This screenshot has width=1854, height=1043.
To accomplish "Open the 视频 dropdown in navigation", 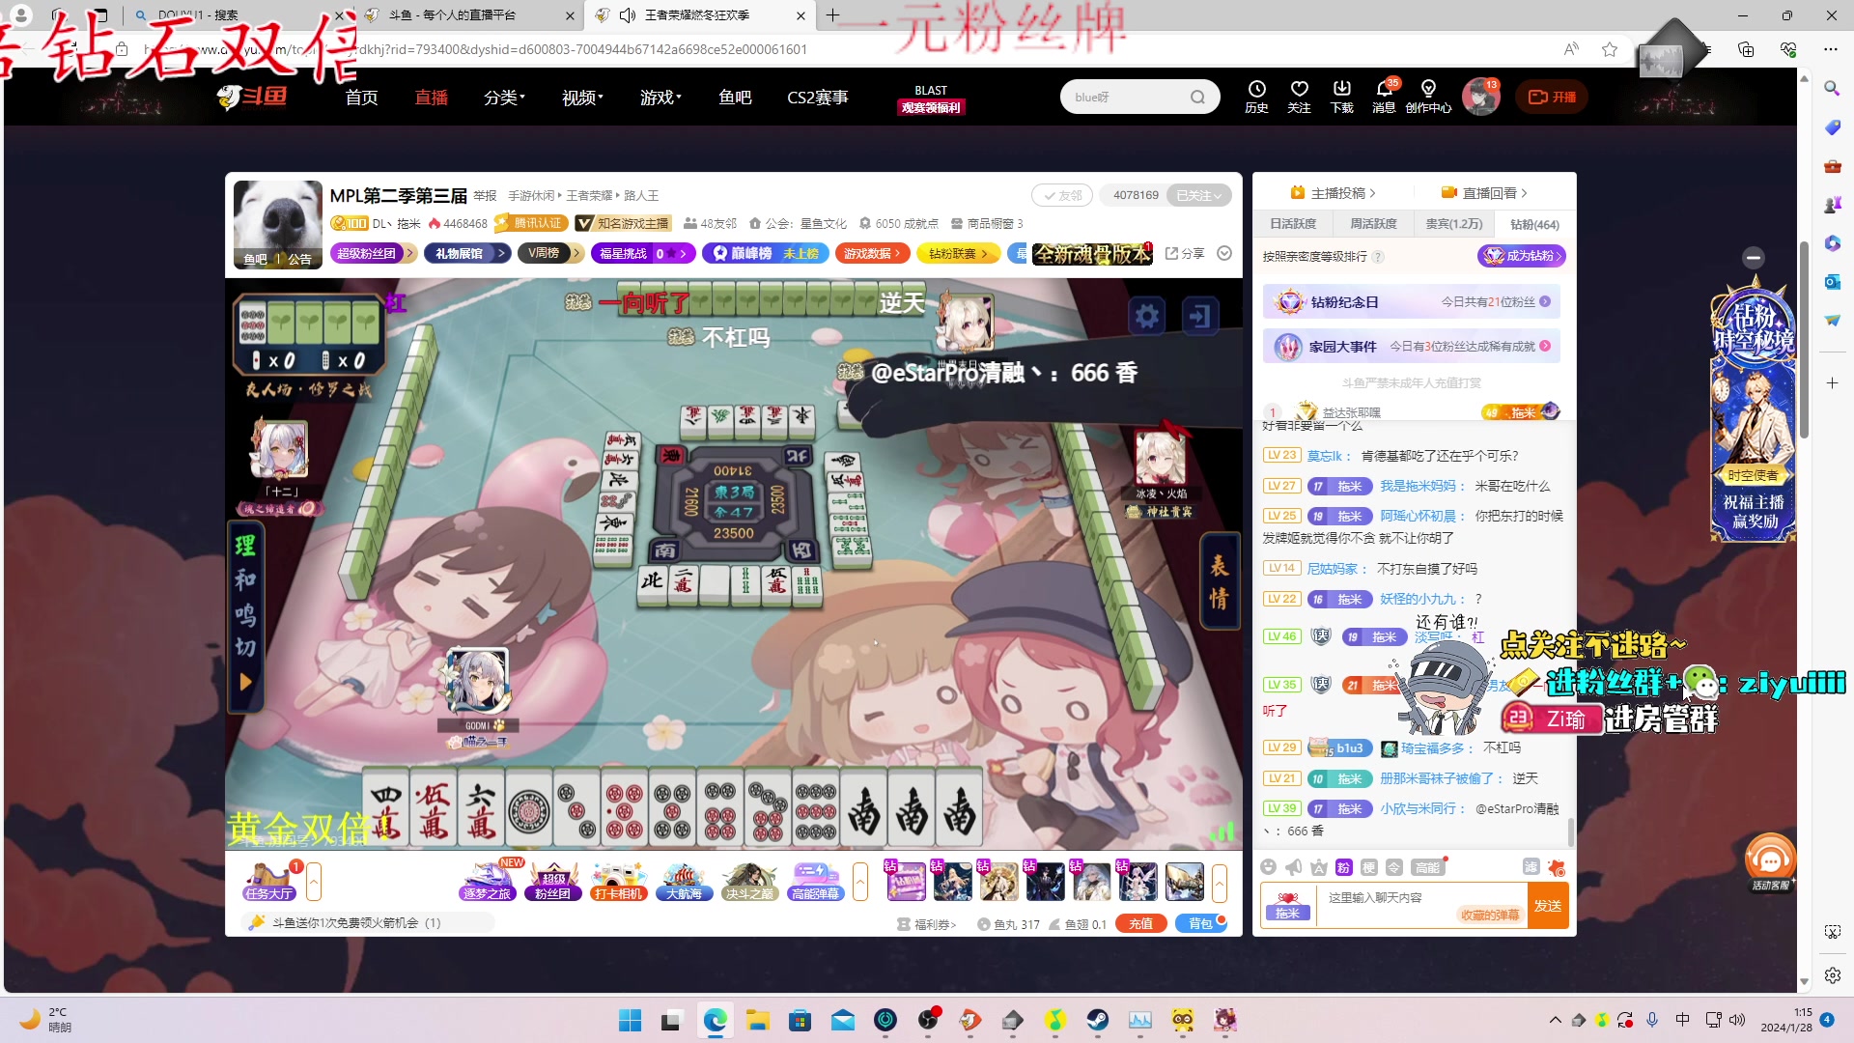I will 582,98.
